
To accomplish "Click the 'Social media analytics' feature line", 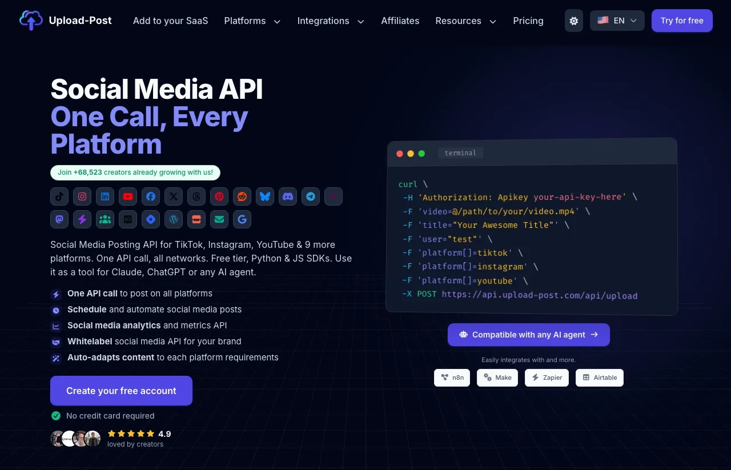I will pos(147,326).
